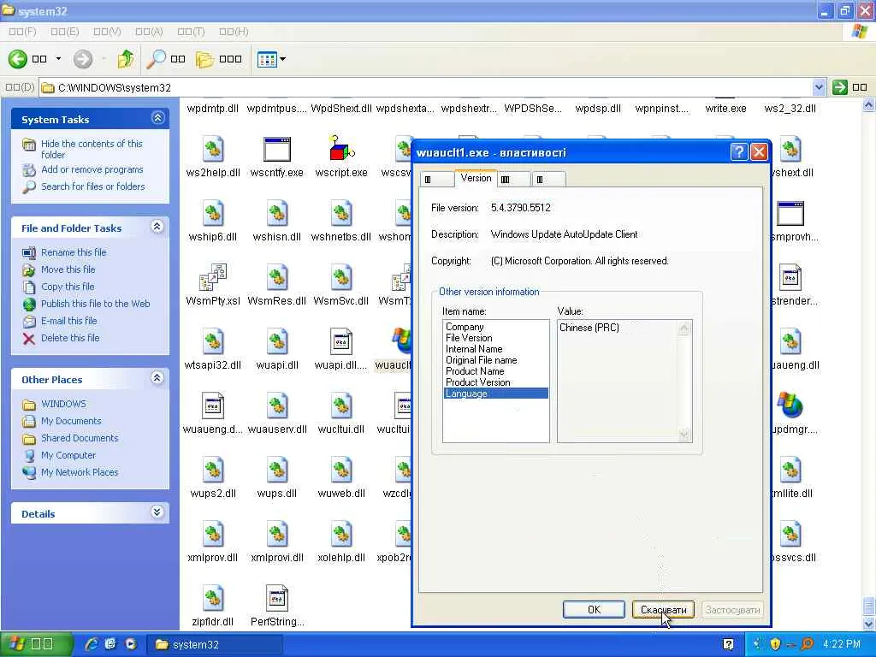
Task: Click the Скасувати cancel button
Action: click(x=663, y=609)
